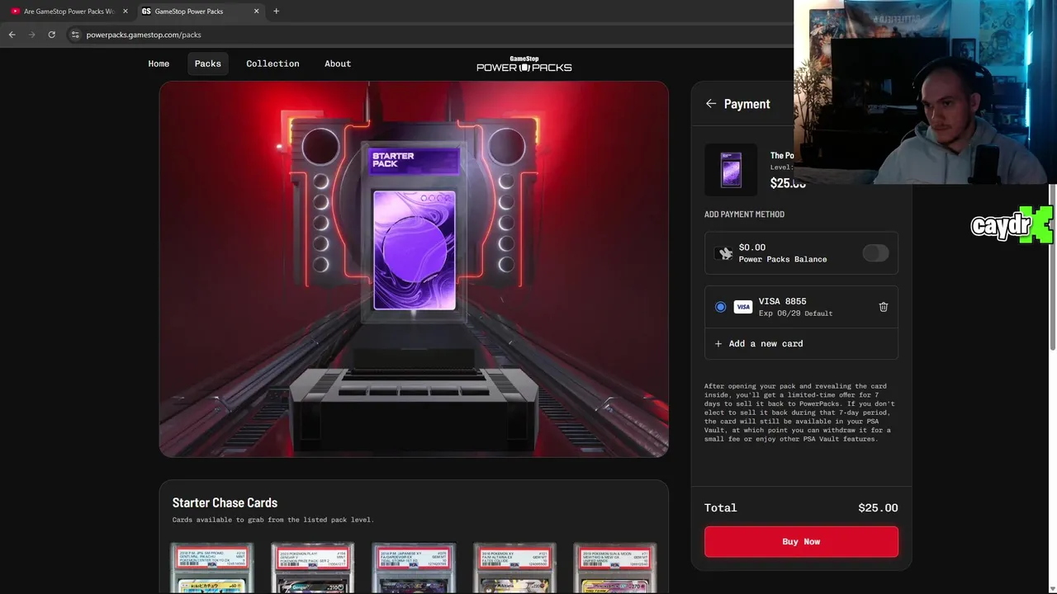
Task: Click the Total $25.00 amount
Action: pyautogui.click(x=878, y=508)
